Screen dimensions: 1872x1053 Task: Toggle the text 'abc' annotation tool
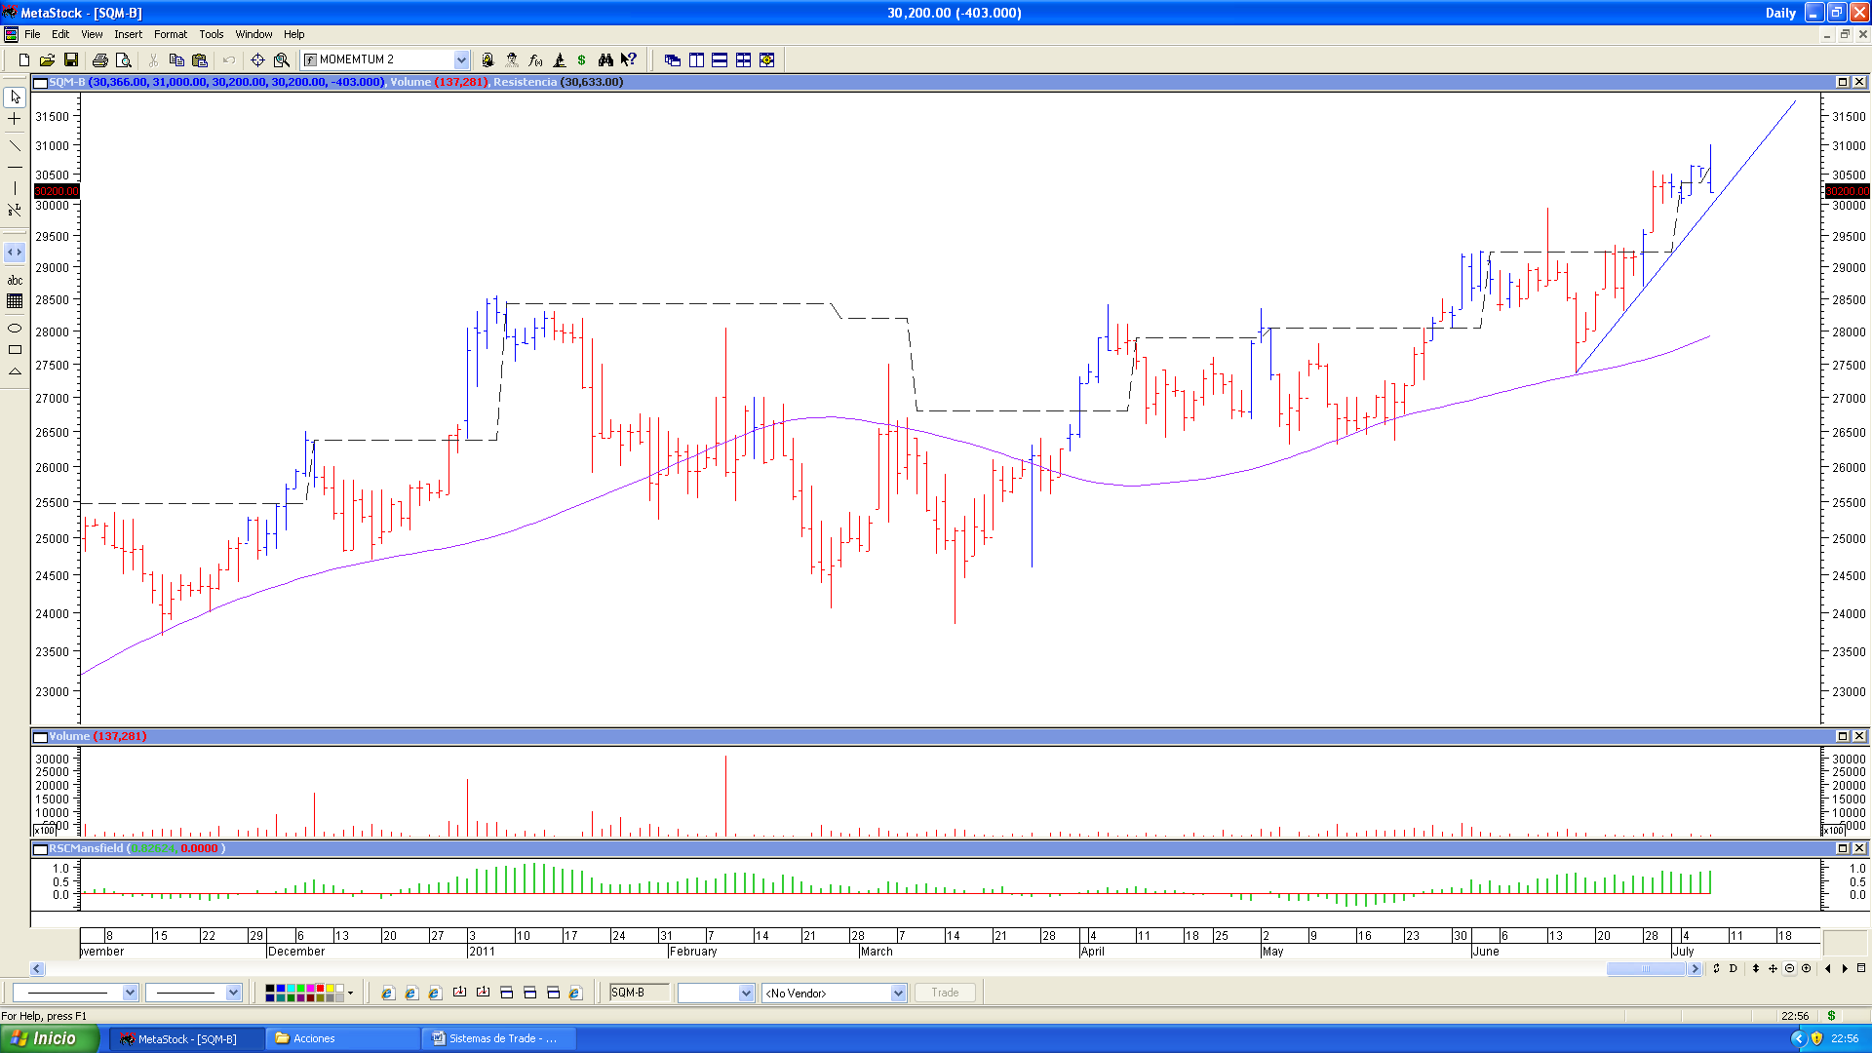click(x=15, y=281)
